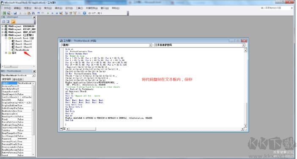
Task: Select ThisWorkbook in the project tree
Action: [x=22, y=50]
